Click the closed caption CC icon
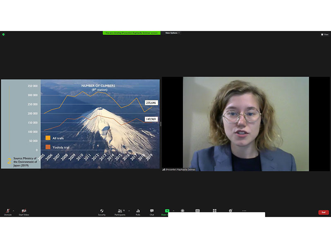Image resolution: width=331 pixels, height=248 pixels. coord(197,210)
